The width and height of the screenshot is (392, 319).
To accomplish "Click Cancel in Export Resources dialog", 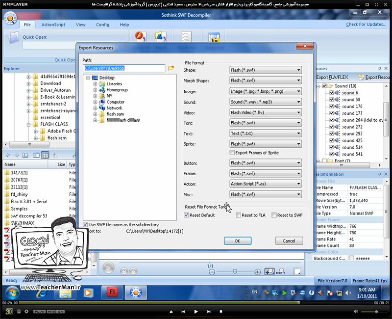I will click(289, 241).
